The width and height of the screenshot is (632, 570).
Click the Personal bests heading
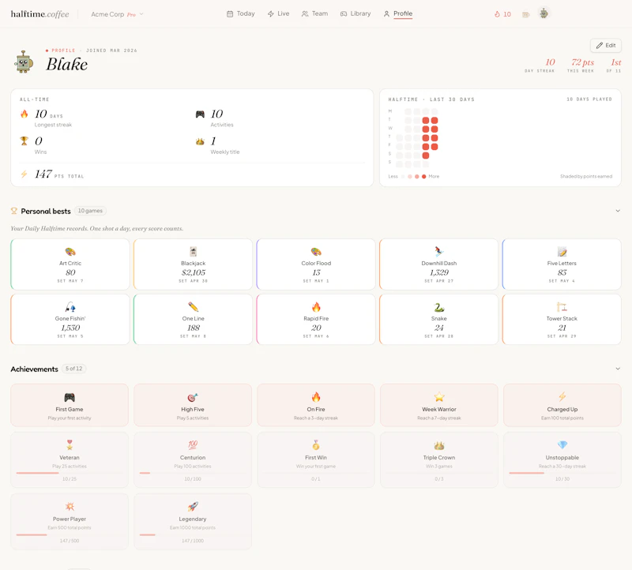click(46, 211)
